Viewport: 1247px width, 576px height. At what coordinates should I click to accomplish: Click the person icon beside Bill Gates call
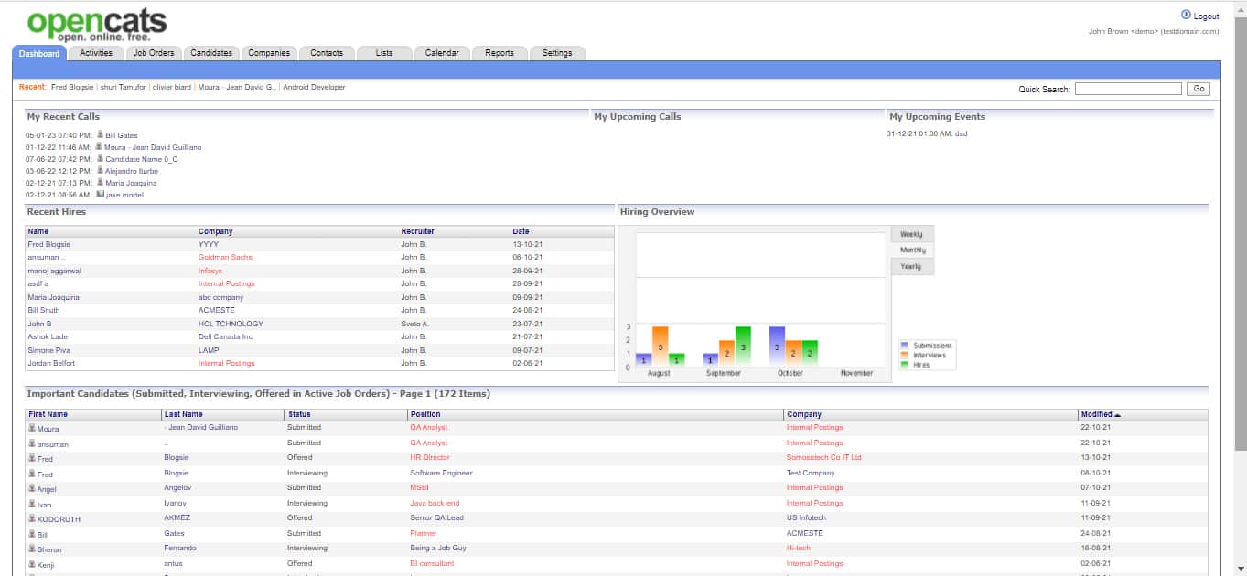coord(100,134)
